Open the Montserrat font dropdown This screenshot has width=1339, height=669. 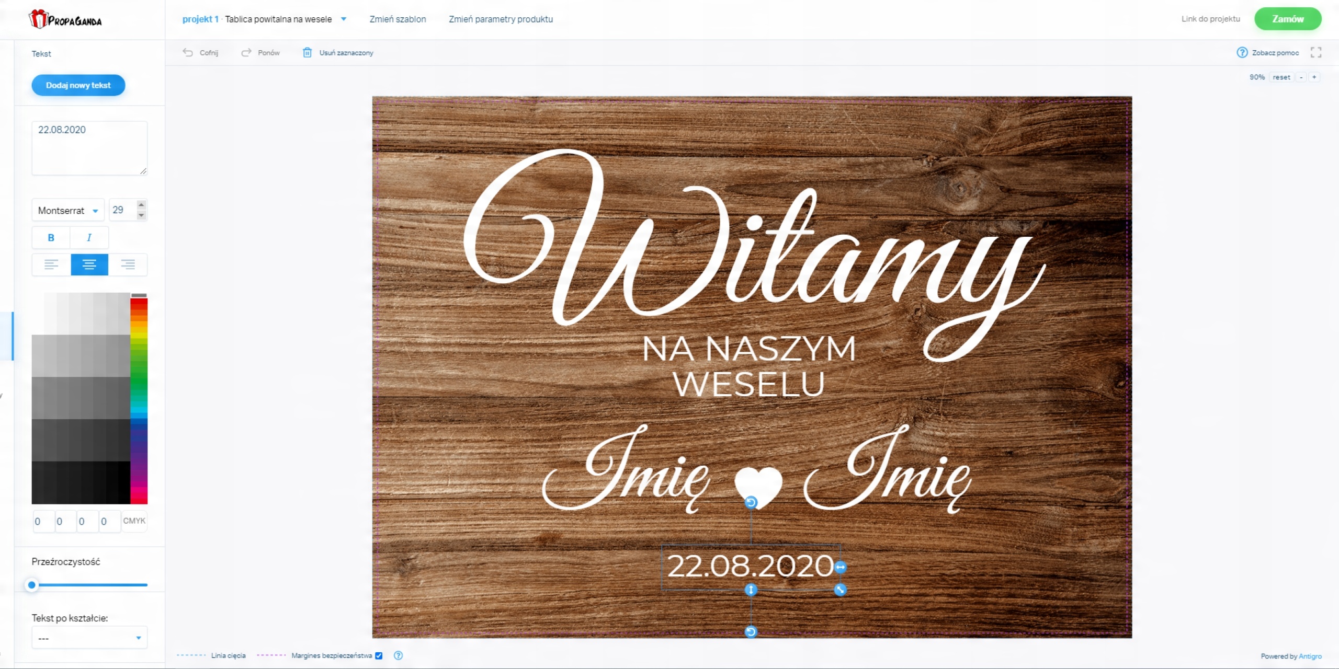68,210
